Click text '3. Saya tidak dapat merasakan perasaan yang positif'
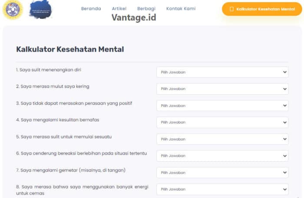This screenshot has width=304, height=198. pyautogui.click(x=74, y=103)
